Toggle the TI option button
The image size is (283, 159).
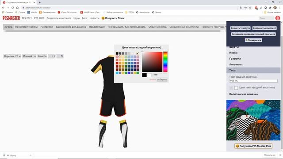(60, 56)
